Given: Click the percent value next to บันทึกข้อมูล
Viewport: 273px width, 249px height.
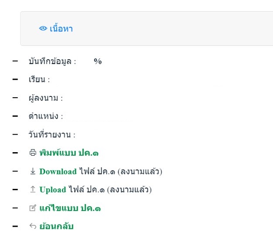Looking at the screenshot, I should (98, 61).
